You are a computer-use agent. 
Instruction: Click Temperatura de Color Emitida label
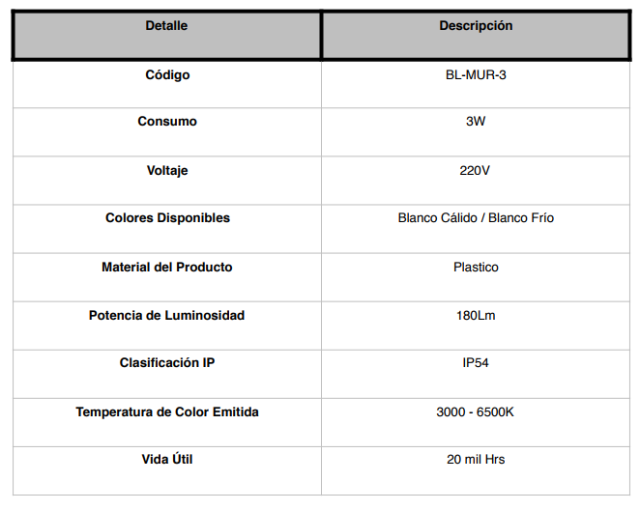(167, 412)
